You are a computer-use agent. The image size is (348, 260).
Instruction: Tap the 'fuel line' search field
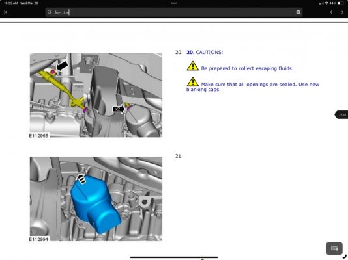(x=174, y=12)
